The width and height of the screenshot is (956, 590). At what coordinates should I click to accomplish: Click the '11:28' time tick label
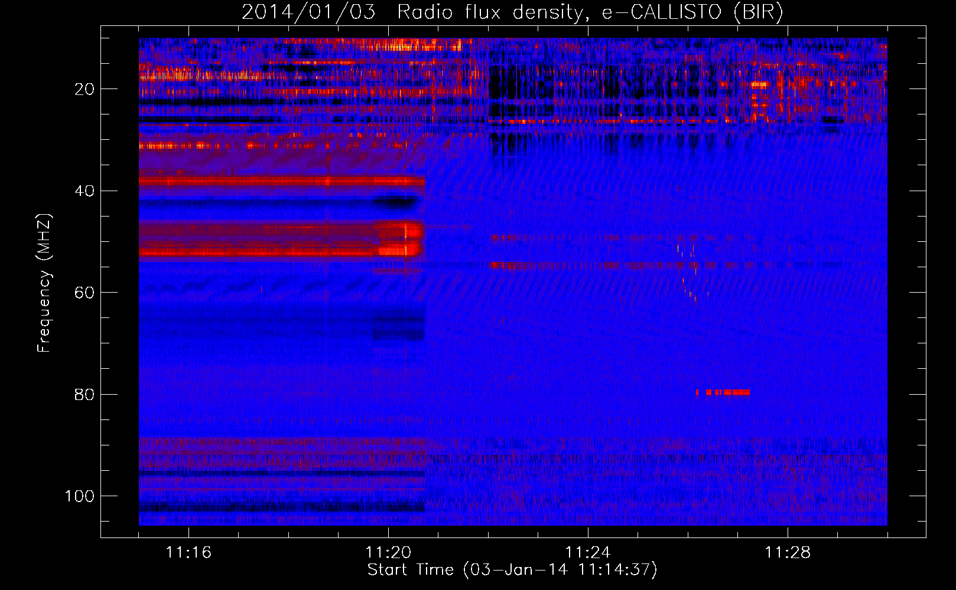tap(788, 553)
